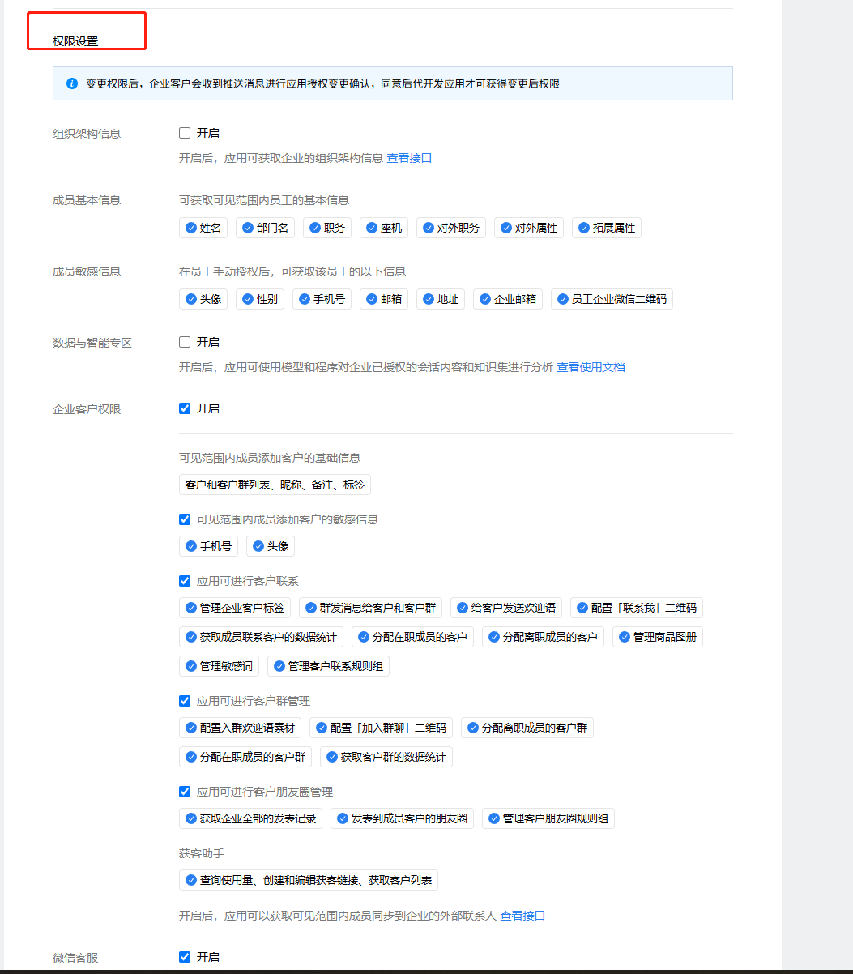The image size is (853, 974).
Task: Toggle the 部门名 check icon
Action: [x=248, y=228]
